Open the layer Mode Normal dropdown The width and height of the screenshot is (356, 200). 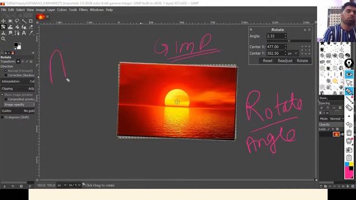337,118
